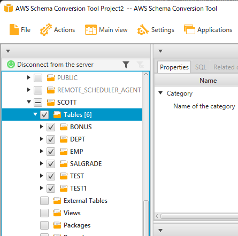
Task: Click the Actions wrench-gear icon
Action: click(46, 29)
